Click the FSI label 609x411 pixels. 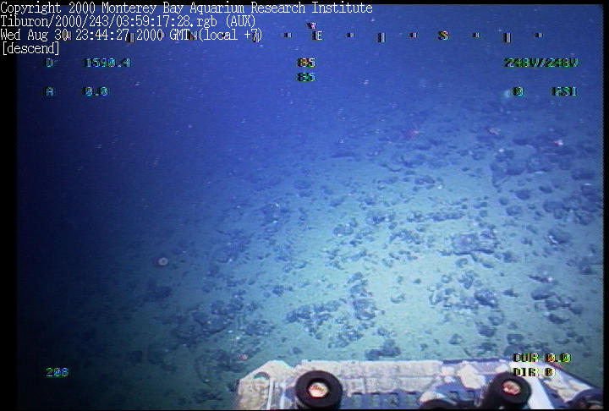(564, 91)
